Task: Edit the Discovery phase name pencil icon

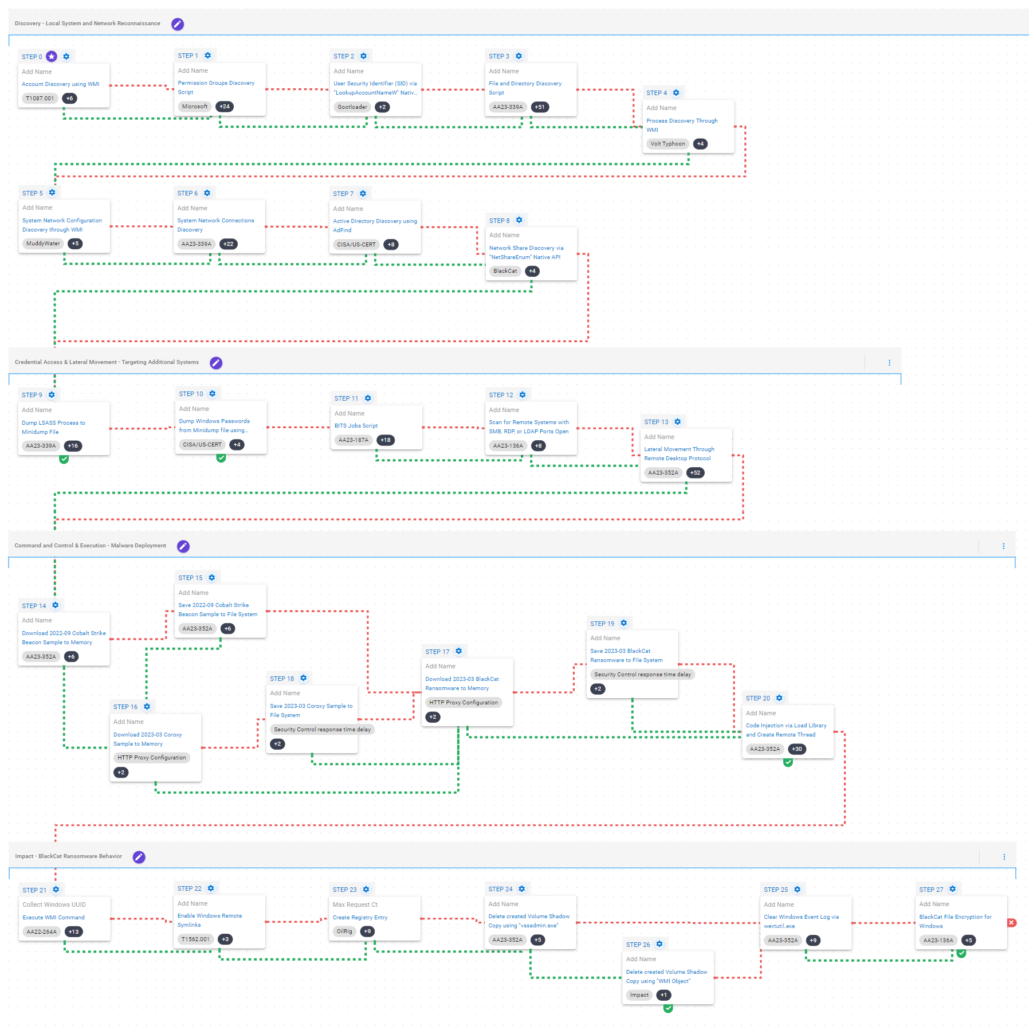Action: point(178,24)
